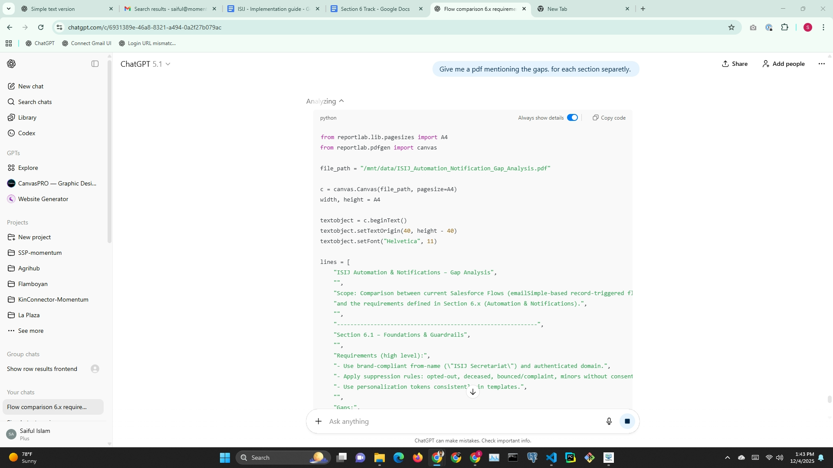Stop response generation with the square button
This screenshot has width=833, height=468.
[x=627, y=421]
